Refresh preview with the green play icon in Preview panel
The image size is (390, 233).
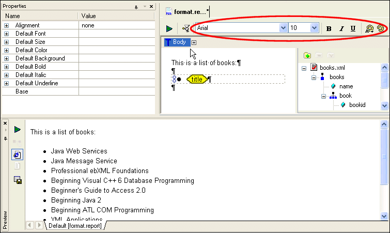click(x=17, y=129)
